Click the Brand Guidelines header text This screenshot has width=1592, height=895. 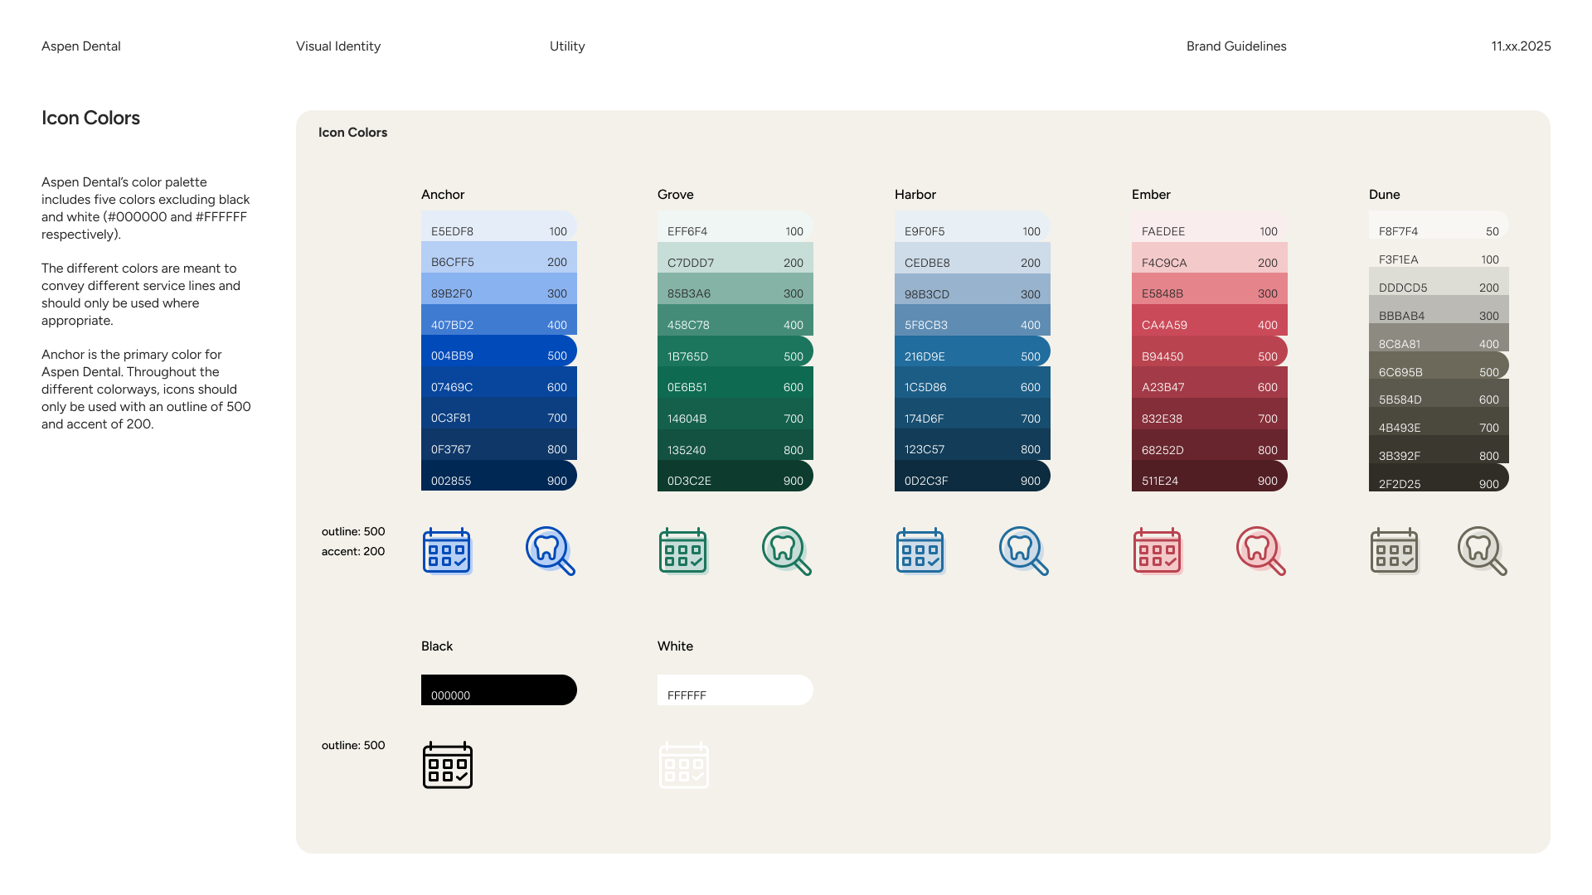(x=1236, y=46)
